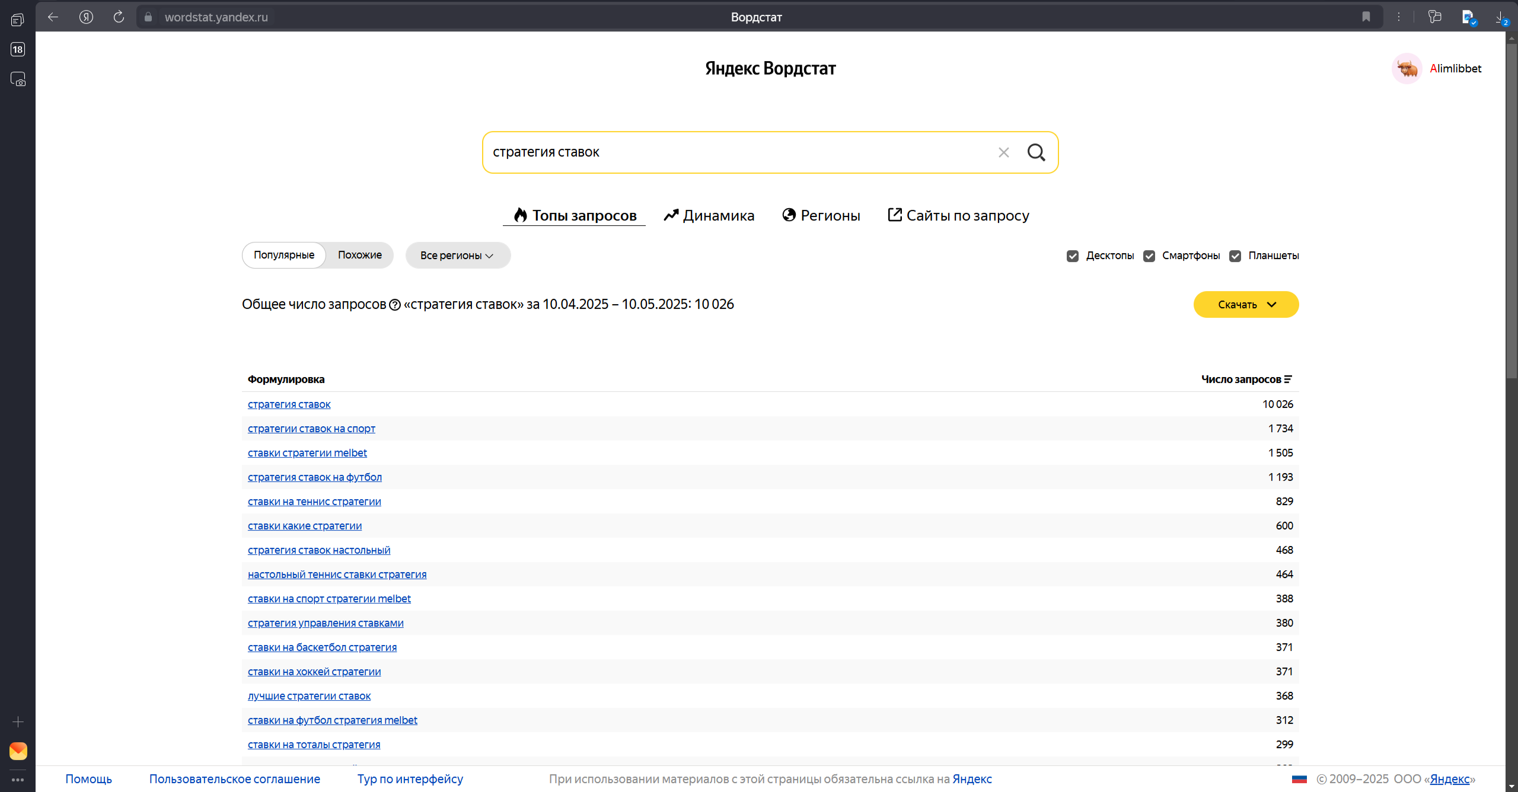Click the extension icon with blue checkmark
This screenshot has width=1518, height=792.
1468,17
